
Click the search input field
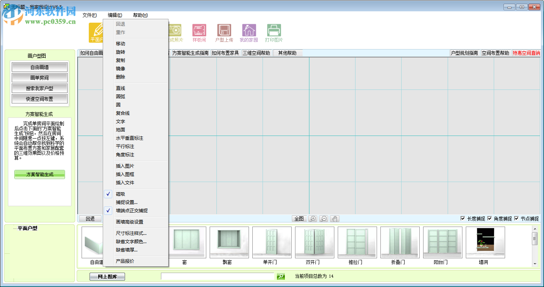[218, 276]
